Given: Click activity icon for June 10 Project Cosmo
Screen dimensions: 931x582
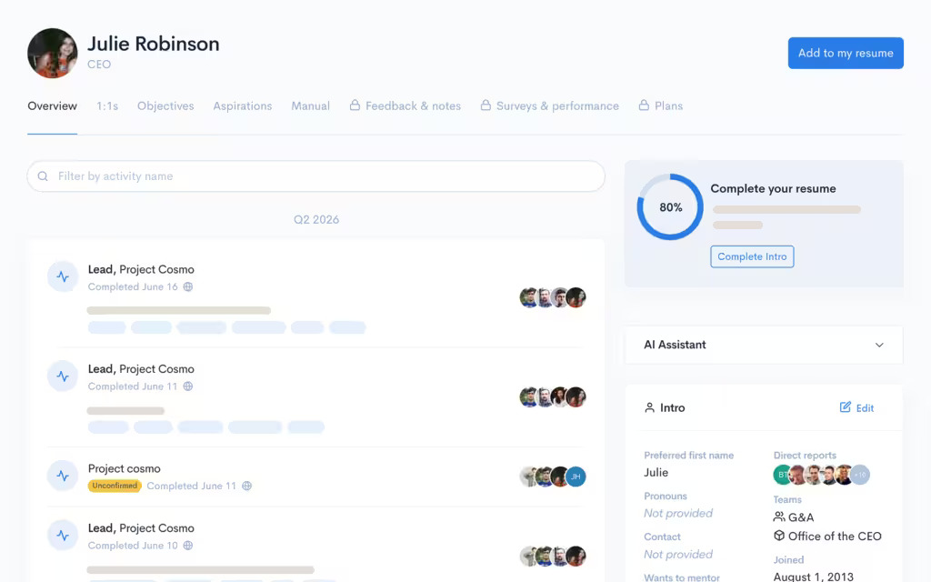Looking at the screenshot, I should tap(63, 535).
